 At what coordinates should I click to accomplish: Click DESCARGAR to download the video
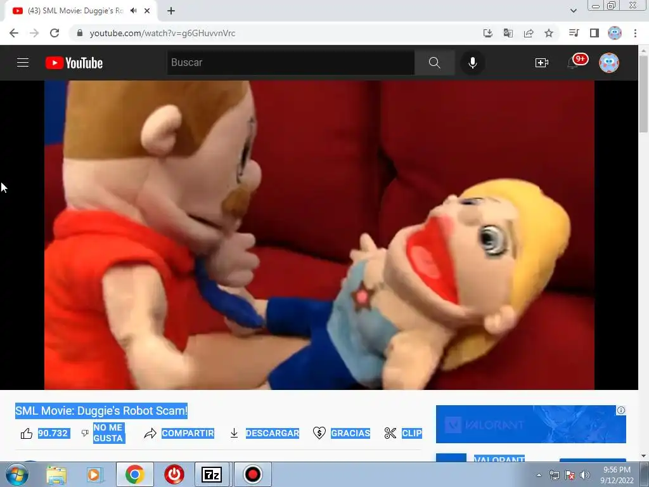pos(264,433)
